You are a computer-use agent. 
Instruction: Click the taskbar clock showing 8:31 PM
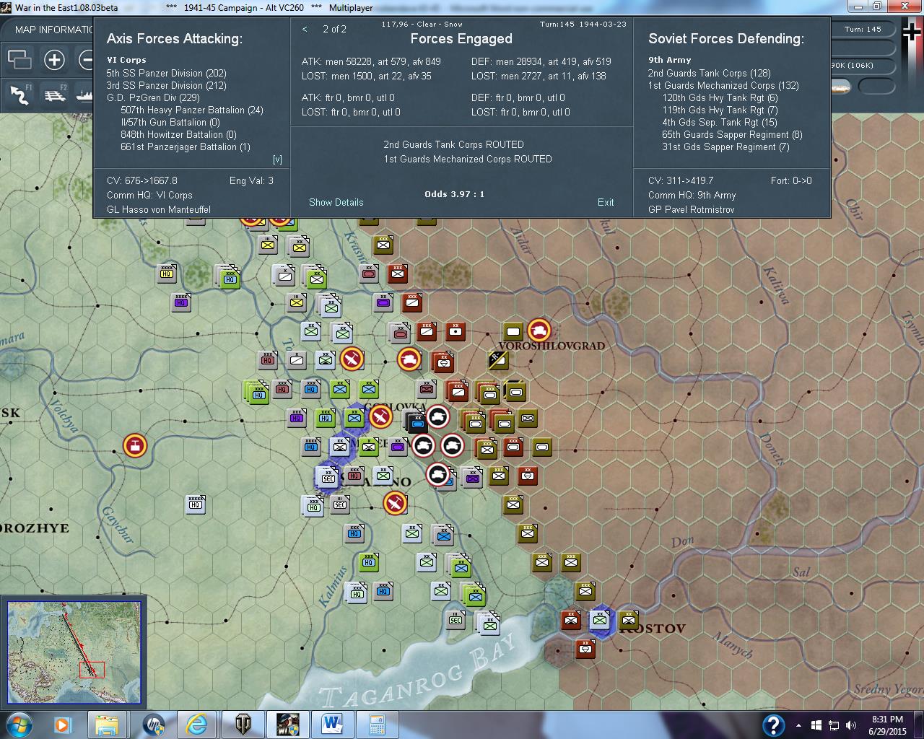pos(887,725)
